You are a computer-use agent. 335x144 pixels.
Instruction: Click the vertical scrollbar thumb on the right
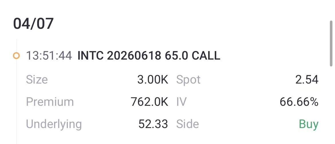click(332, 43)
